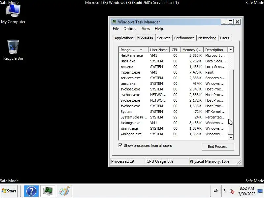Open the Options menu

[x=130, y=29]
